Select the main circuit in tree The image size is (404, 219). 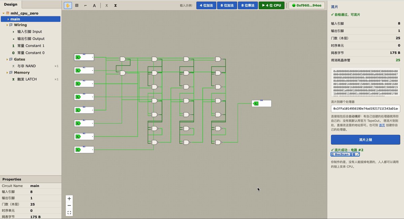(30, 19)
